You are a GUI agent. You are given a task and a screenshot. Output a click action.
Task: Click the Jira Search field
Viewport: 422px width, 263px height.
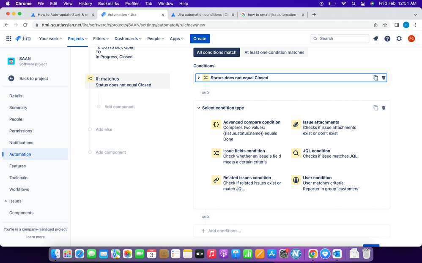[x=340, y=39]
